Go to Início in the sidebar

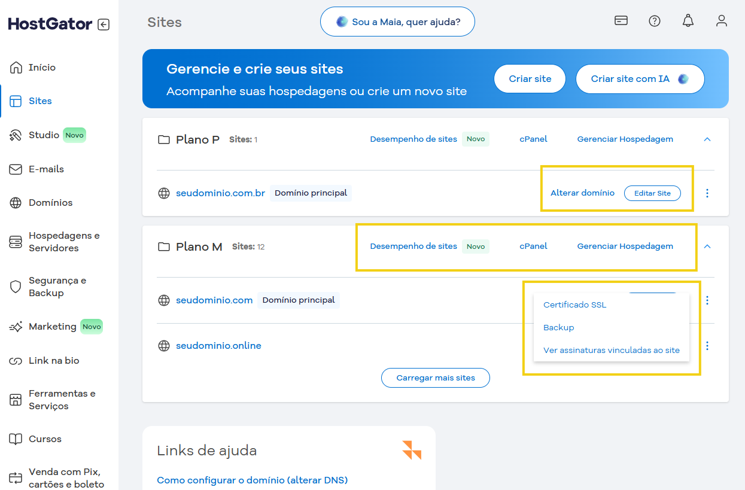[x=42, y=68]
